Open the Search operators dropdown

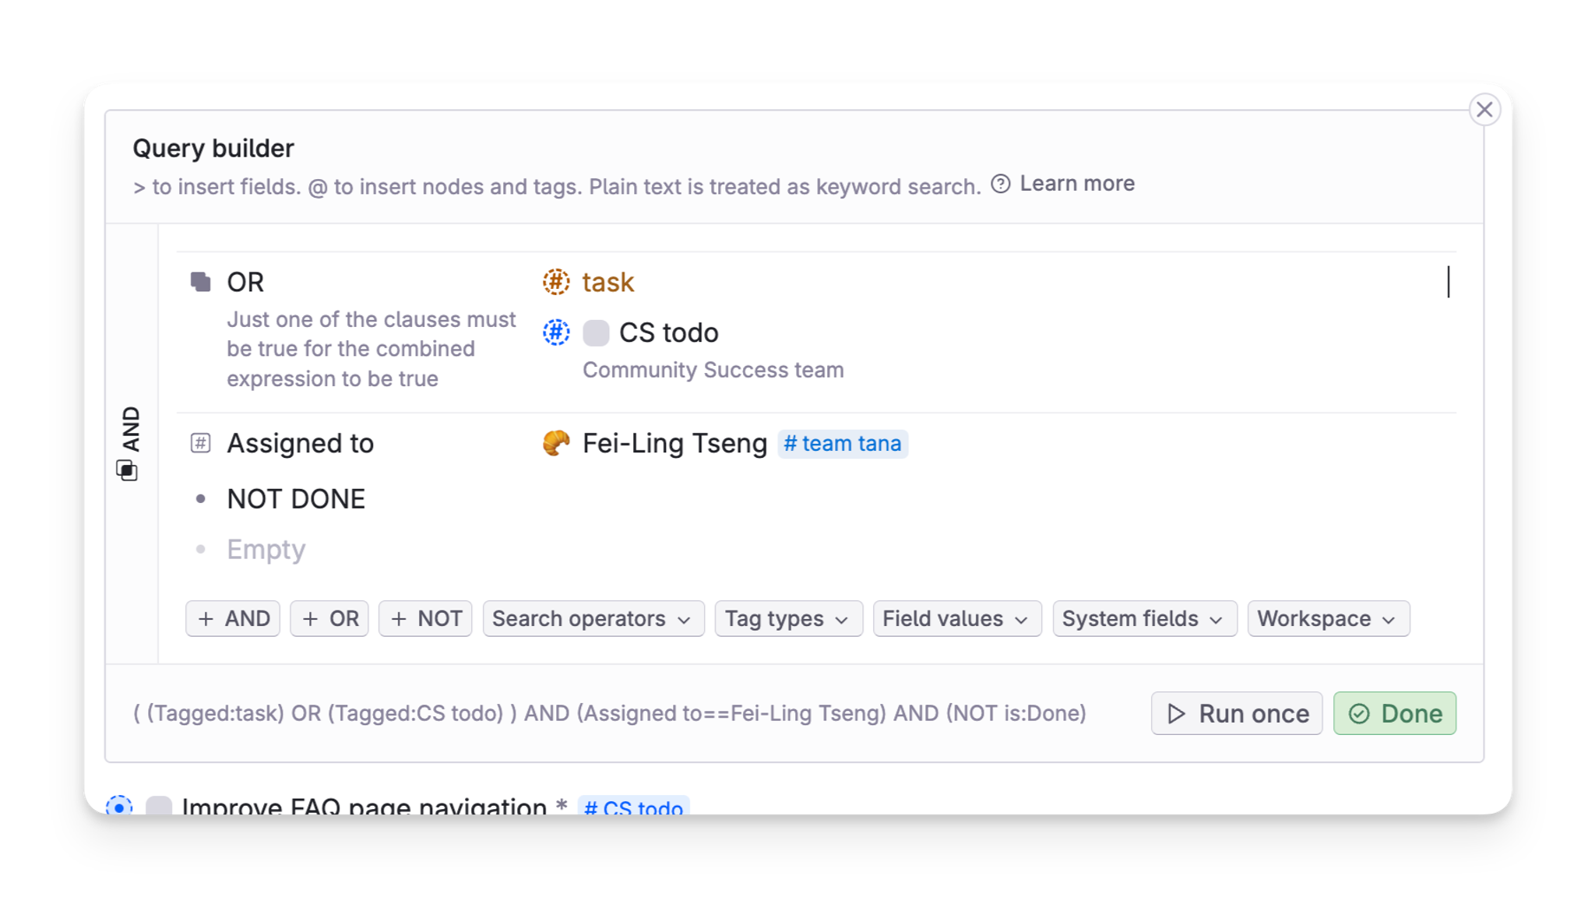[593, 618]
